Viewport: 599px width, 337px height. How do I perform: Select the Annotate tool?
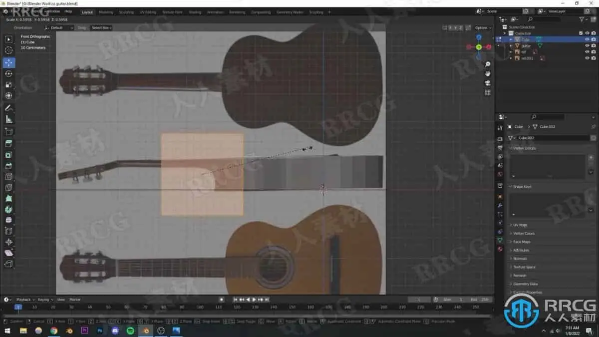coord(8,108)
